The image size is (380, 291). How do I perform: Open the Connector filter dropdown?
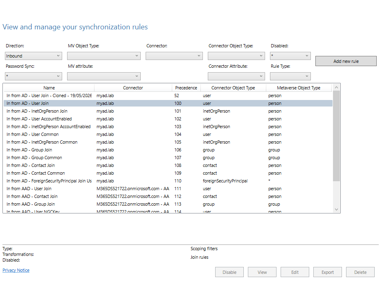point(174,56)
